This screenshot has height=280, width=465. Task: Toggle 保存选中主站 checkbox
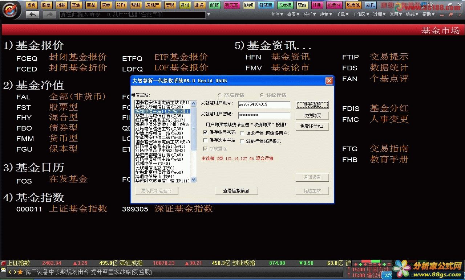(206, 140)
